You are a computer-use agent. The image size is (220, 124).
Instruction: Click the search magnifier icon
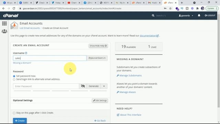[153, 15]
